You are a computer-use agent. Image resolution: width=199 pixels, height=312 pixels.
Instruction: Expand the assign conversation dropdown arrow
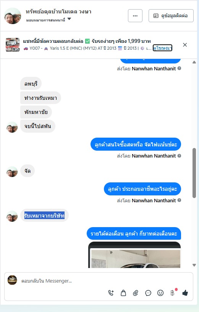click(69, 19)
